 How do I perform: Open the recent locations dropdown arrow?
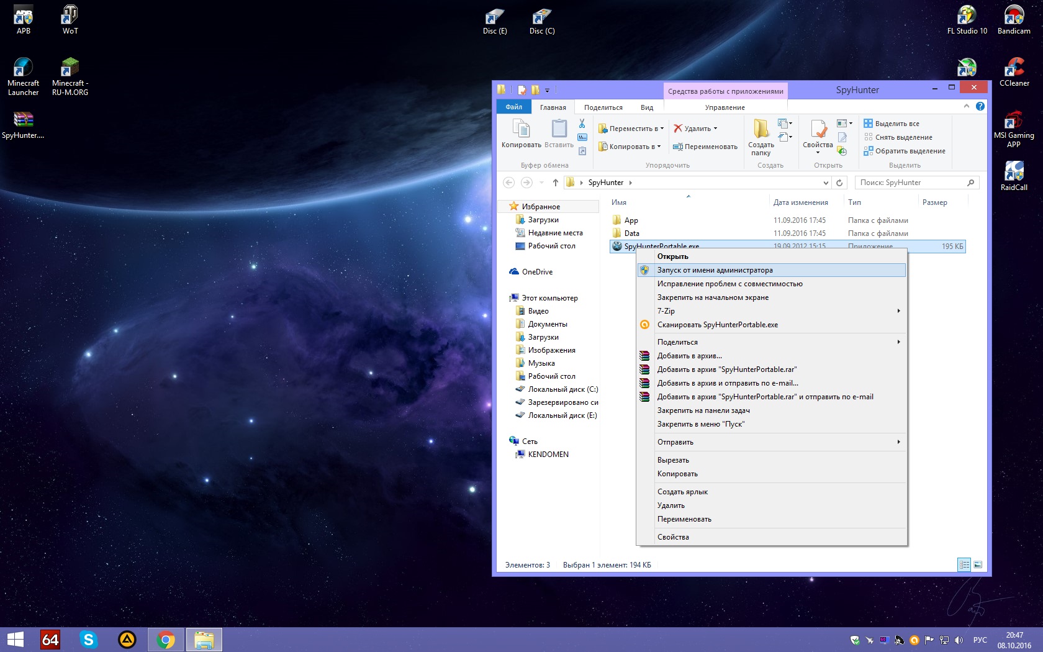click(541, 183)
